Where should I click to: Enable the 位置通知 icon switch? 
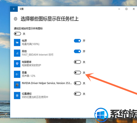click(x=77, y=94)
